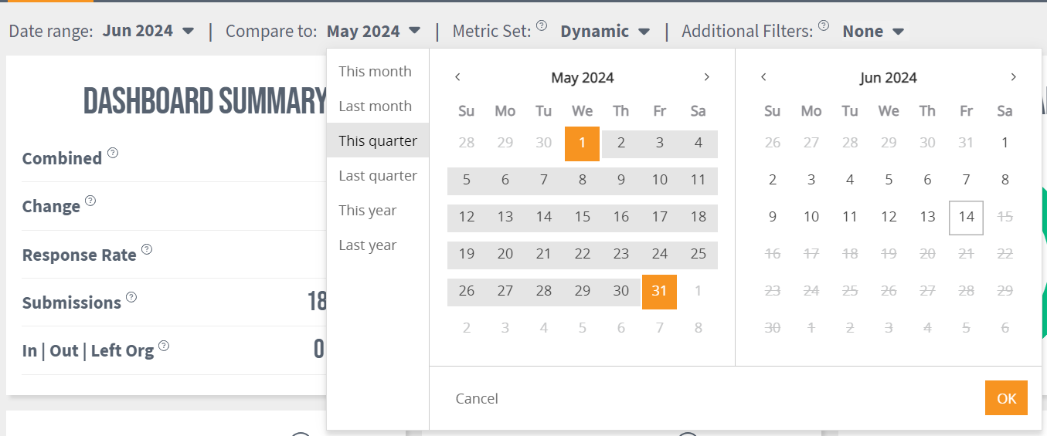Screen dimensions: 1047x436
Task: Click help icon beside In | Out | Left Org
Action: [164, 346]
